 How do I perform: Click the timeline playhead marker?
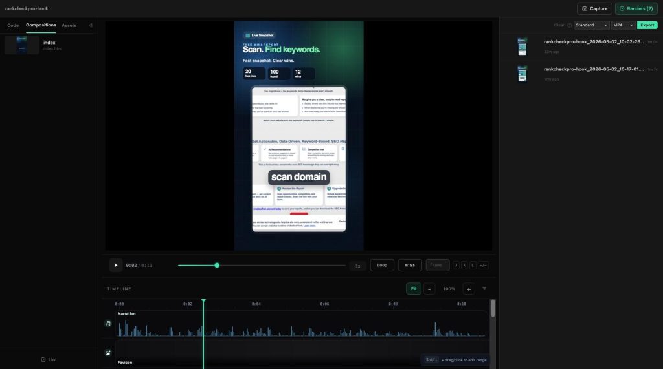pos(203,301)
